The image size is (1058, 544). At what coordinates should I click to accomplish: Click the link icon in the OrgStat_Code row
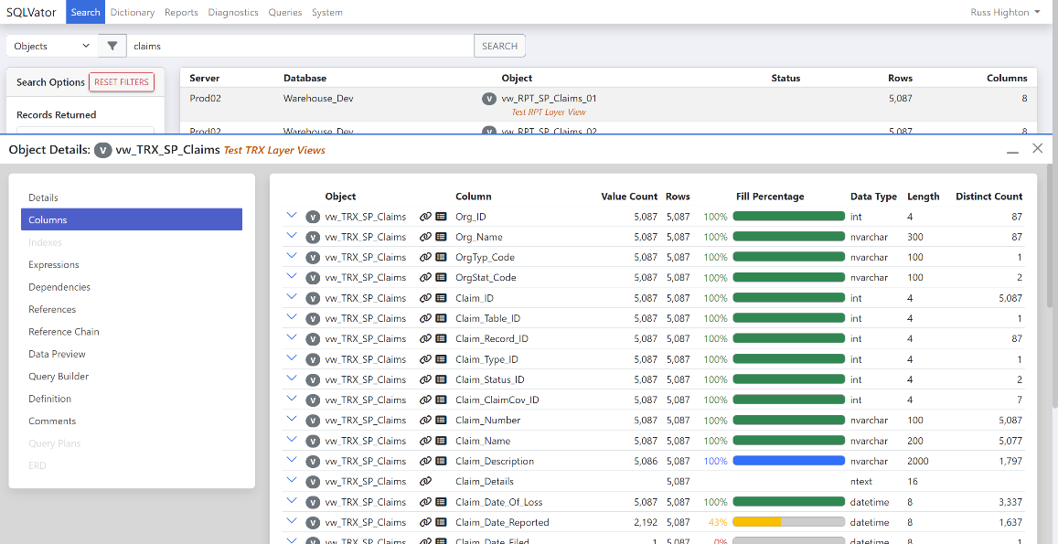425,277
